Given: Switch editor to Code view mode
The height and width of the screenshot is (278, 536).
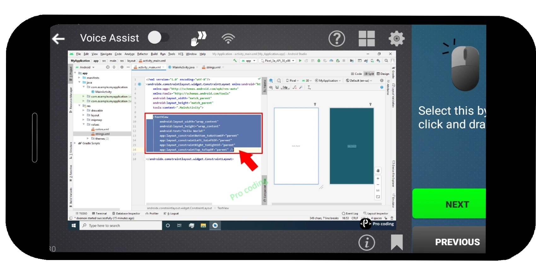Looking at the screenshot, I should point(356,74).
